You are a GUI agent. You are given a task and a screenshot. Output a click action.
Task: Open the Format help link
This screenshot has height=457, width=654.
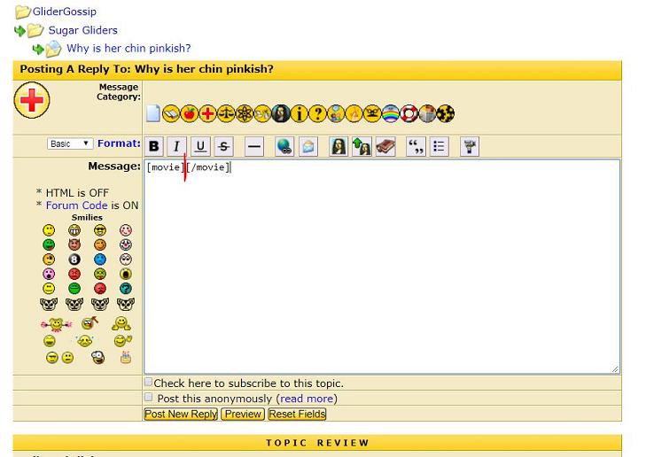click(x=119, y=143)
